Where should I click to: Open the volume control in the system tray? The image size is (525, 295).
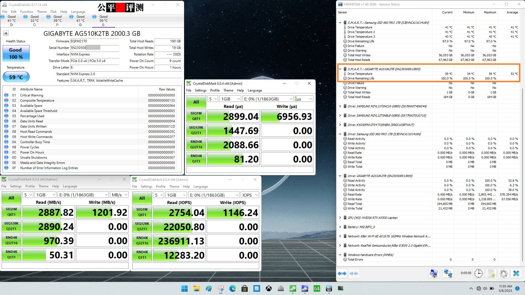click(485, 288)
